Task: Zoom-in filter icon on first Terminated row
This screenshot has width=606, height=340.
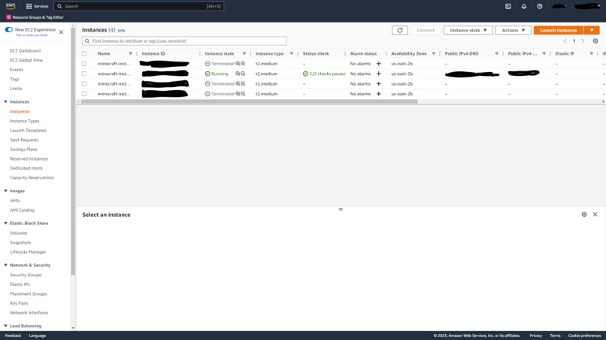Action: tap(238, 64)
